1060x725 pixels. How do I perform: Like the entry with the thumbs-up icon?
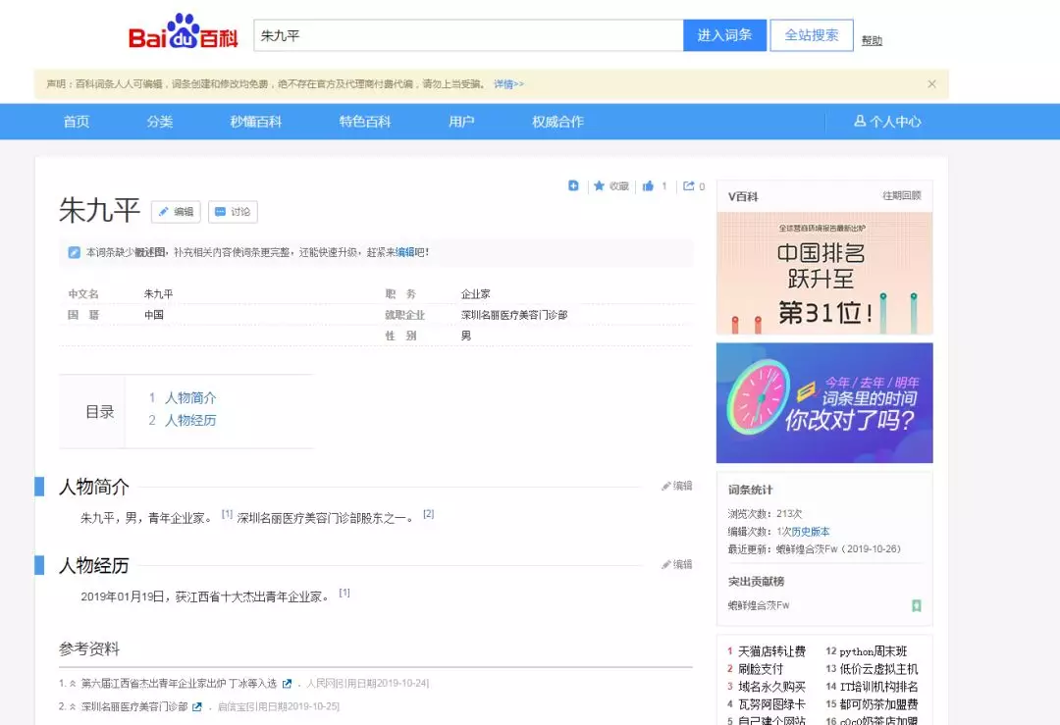coord(649,186)
